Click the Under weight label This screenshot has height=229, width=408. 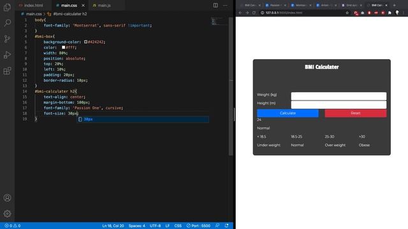tap(268, 145)
